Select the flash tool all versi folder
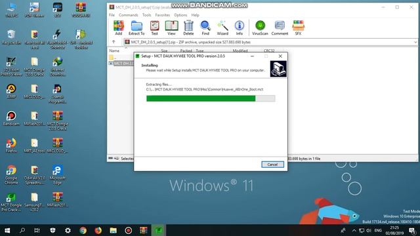The image size is (420, 236). [x=35, y=39]
